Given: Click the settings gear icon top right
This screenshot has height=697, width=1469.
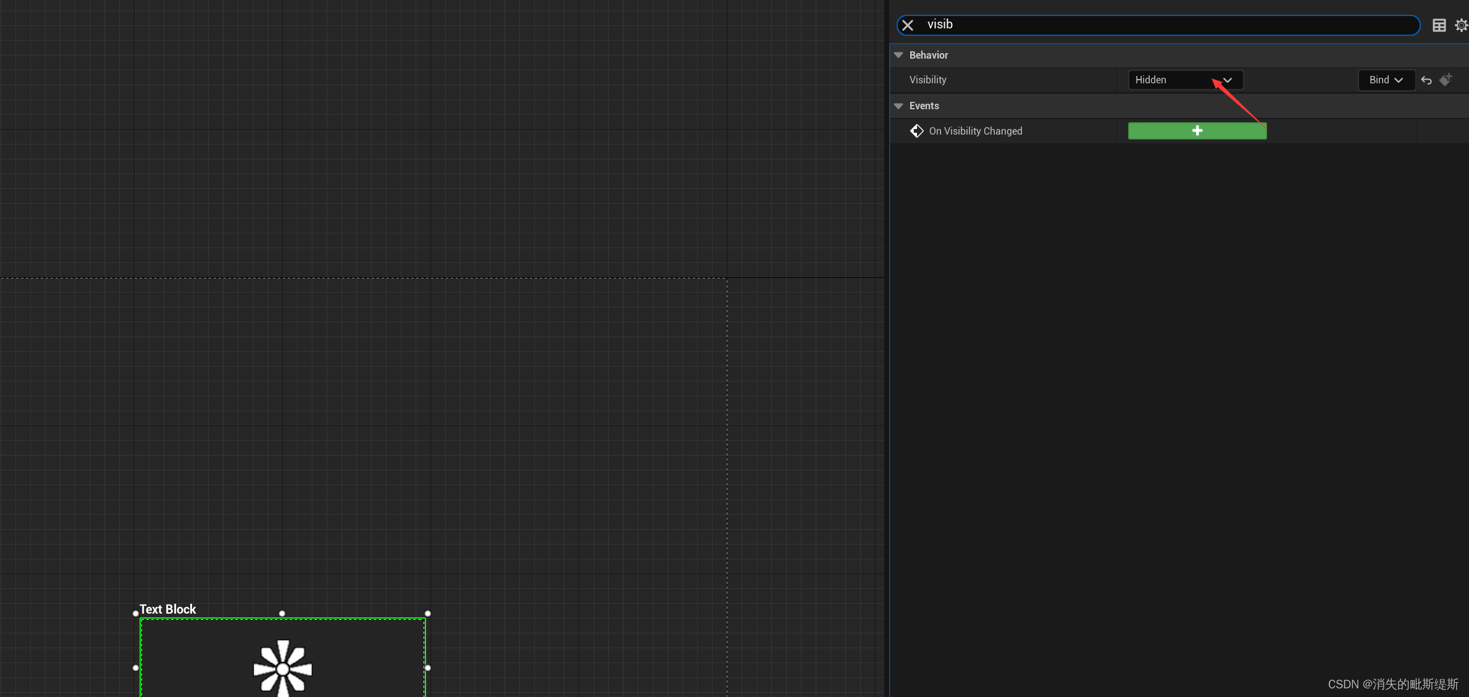Looking at the screenshot, I should [1462, 25].
